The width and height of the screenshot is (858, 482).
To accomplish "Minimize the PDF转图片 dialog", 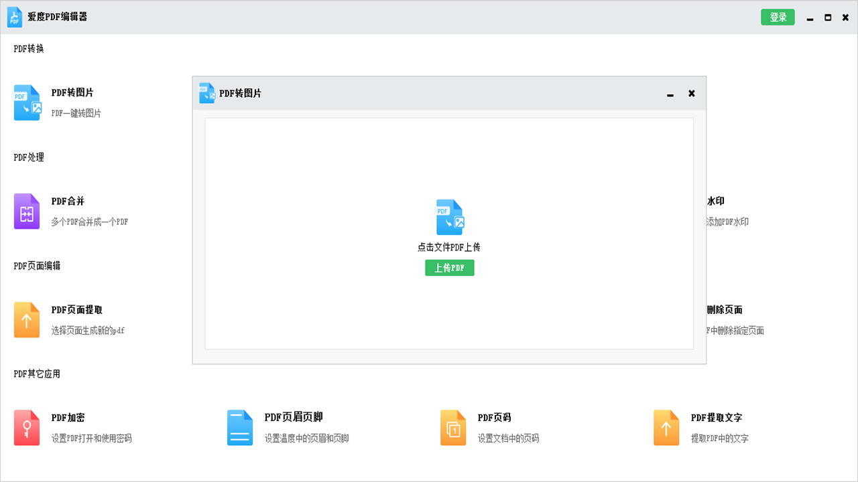I will pos(670,94).
